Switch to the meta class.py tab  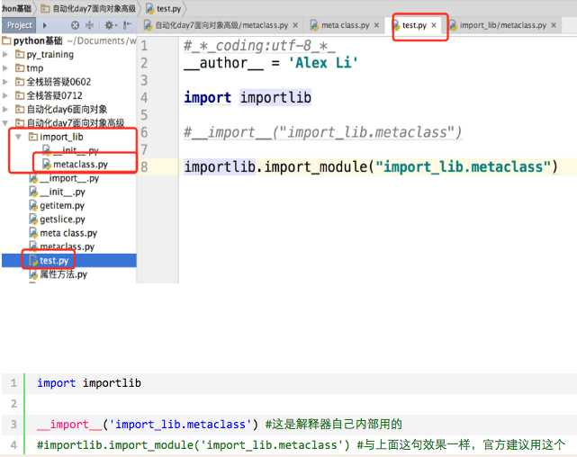point(345,25)
